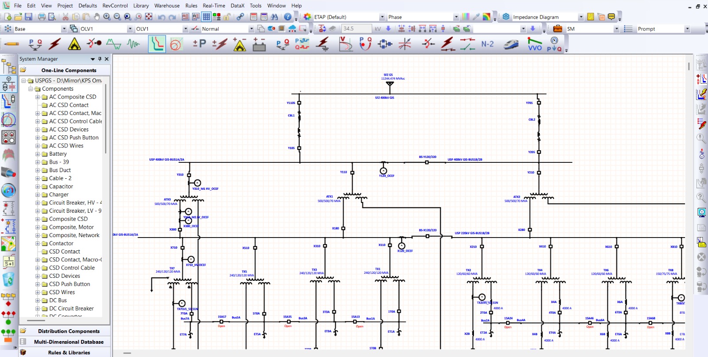The image size is (708, 357).
Task: Select the Pan hand tool
Action: coord(96,17)
